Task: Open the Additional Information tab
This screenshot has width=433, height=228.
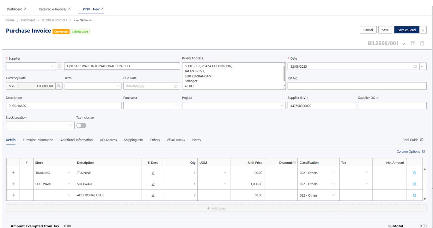Action: [77, 140]
